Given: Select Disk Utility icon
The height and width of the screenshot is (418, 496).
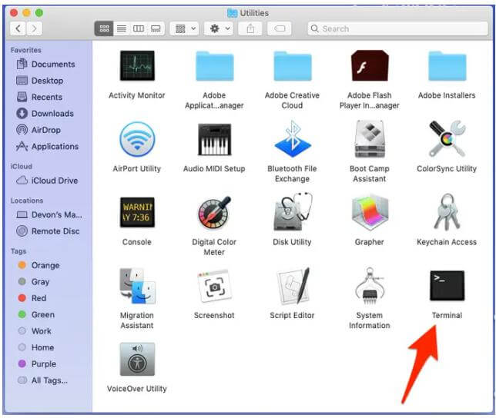Looking at the screenshot, I should 293,212.
